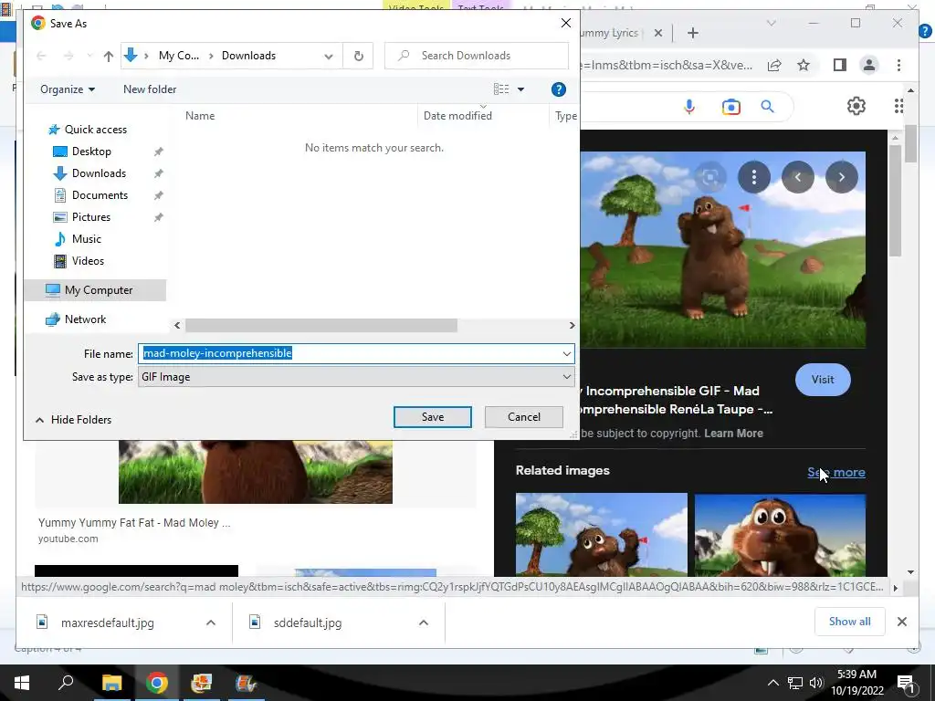
Task: Click the Share page icon in Chrome address bar
Action: (774, 65)
